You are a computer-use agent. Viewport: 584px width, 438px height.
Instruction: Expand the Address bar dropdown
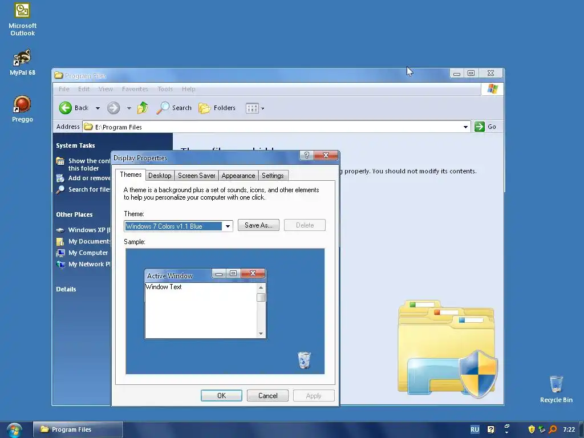(465, 127)
